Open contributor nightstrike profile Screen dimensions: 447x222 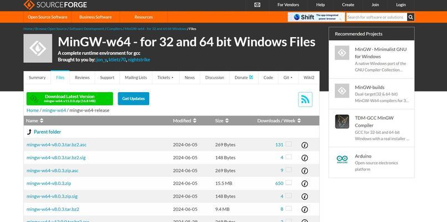click(x=139, y=59)
